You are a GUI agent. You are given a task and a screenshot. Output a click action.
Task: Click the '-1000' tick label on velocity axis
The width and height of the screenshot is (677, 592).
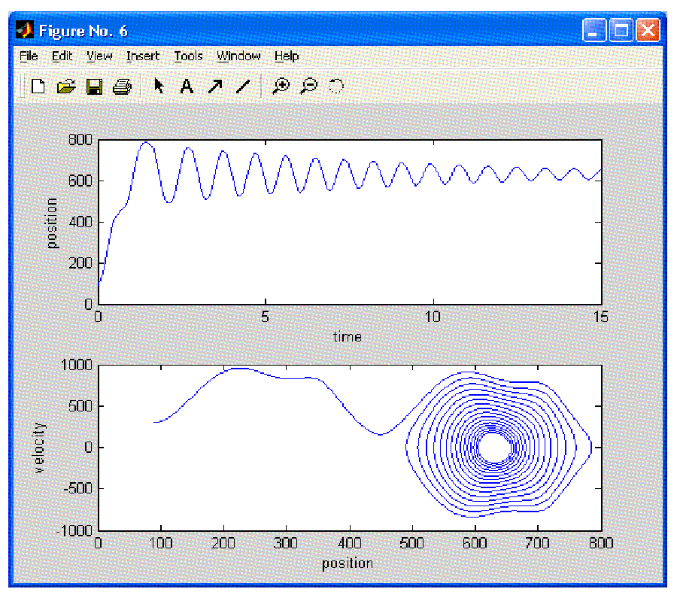coord(74,530)
